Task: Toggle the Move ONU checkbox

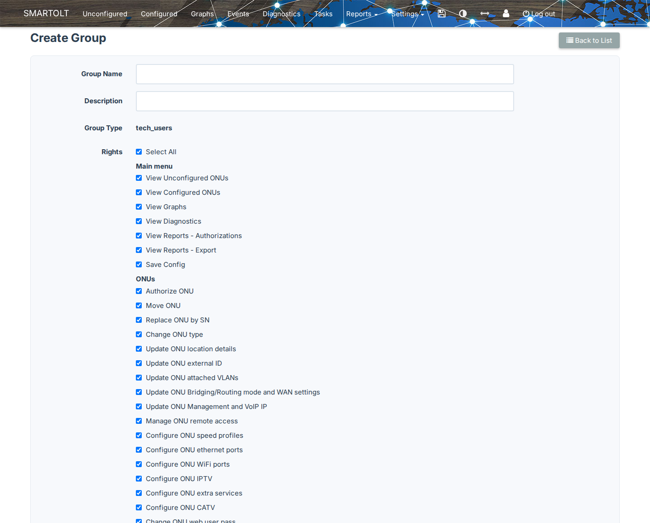Action: click(139, 306)
